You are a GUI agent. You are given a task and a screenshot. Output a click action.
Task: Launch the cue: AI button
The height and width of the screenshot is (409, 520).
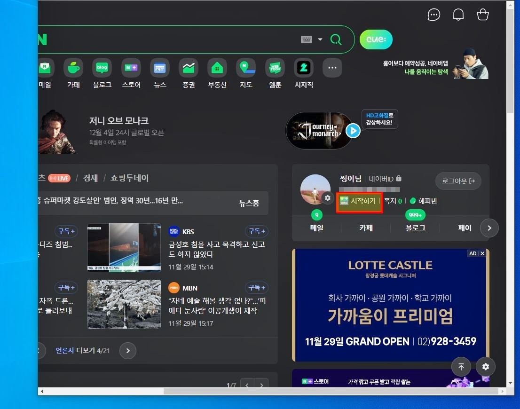click(376, 39)
